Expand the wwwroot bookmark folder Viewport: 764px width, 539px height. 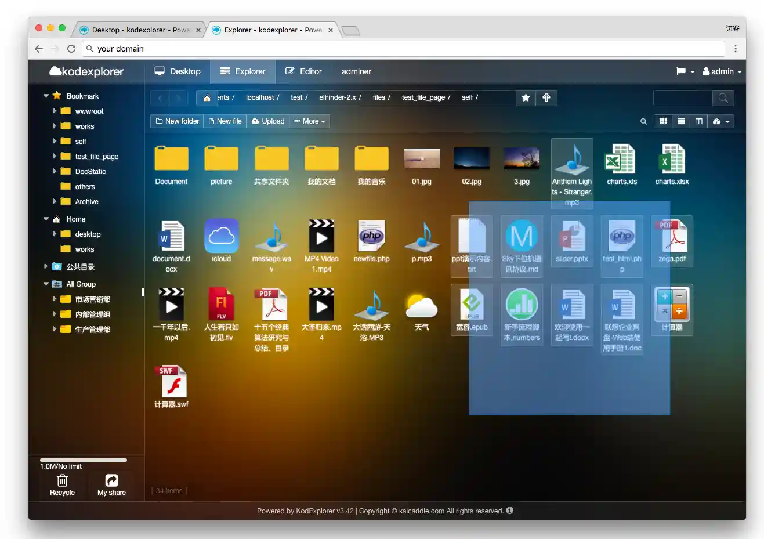(x=55, y=111)
